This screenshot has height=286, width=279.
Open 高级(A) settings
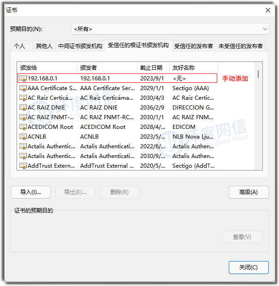click(249, 192)
